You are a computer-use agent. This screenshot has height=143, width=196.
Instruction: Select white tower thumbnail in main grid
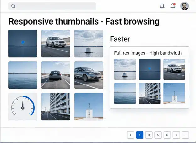coord(89,106)
